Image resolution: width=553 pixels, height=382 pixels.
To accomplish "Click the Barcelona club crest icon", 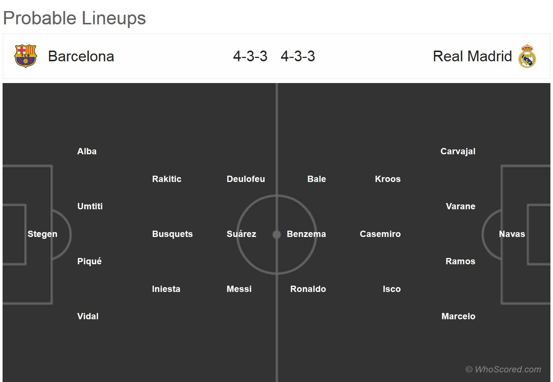I will [x=25, y=56].
